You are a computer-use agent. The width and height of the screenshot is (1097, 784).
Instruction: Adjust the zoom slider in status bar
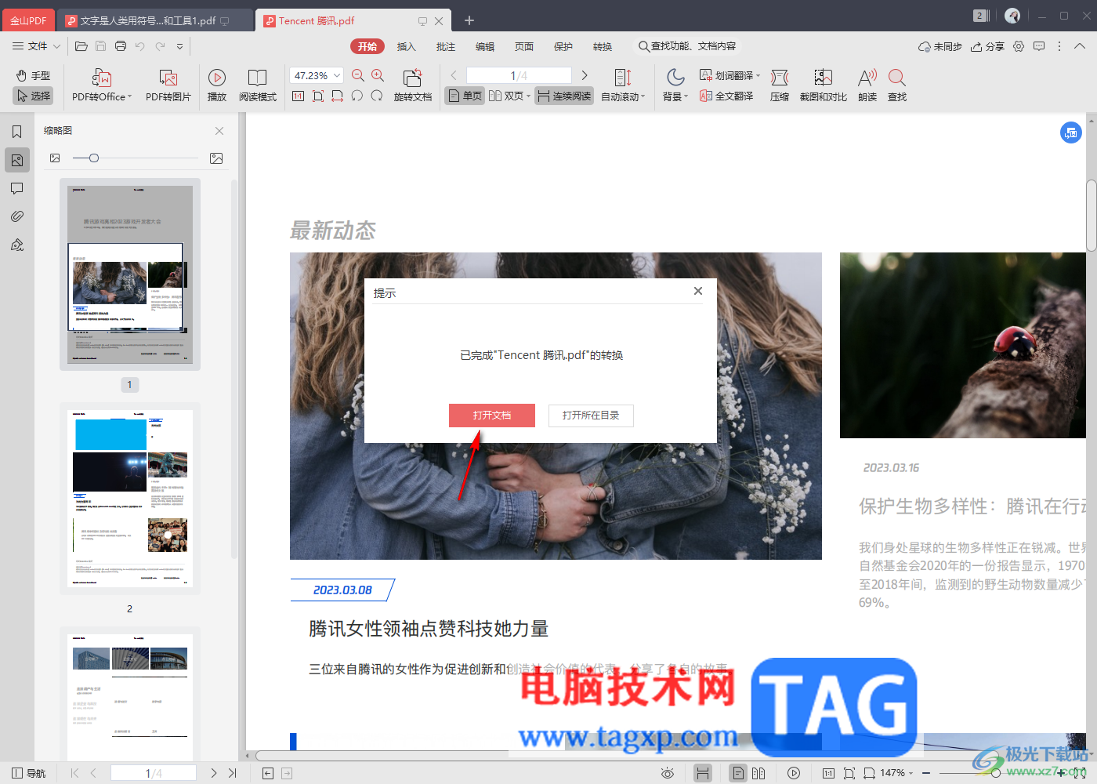(996, 773)
